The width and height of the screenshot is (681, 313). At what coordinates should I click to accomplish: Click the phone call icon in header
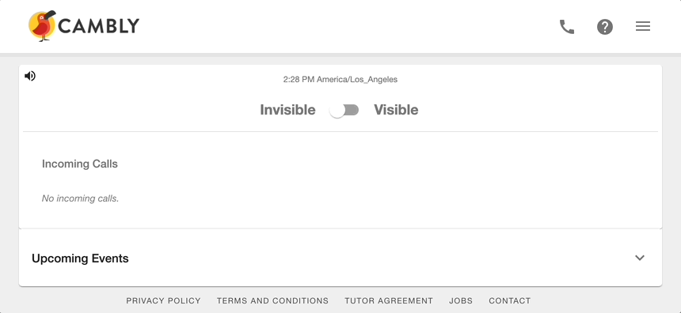pos(566,27)
